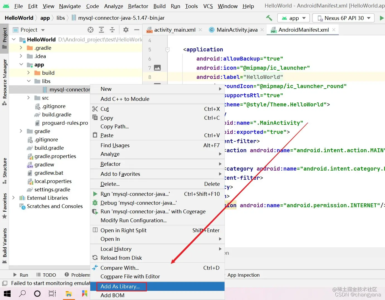The height and width of the screenshot is (300, 385).
Task: Click HelloWorld breadcrumb
Action: pos(19,18)
